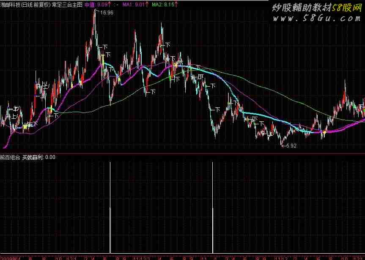Click the 日线,前复权 period text in title
This screenshot has height=260, width=365.
point(35,4)
